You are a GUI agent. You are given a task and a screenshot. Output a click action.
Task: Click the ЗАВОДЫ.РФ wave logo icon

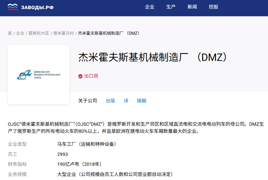click(13, 7)
